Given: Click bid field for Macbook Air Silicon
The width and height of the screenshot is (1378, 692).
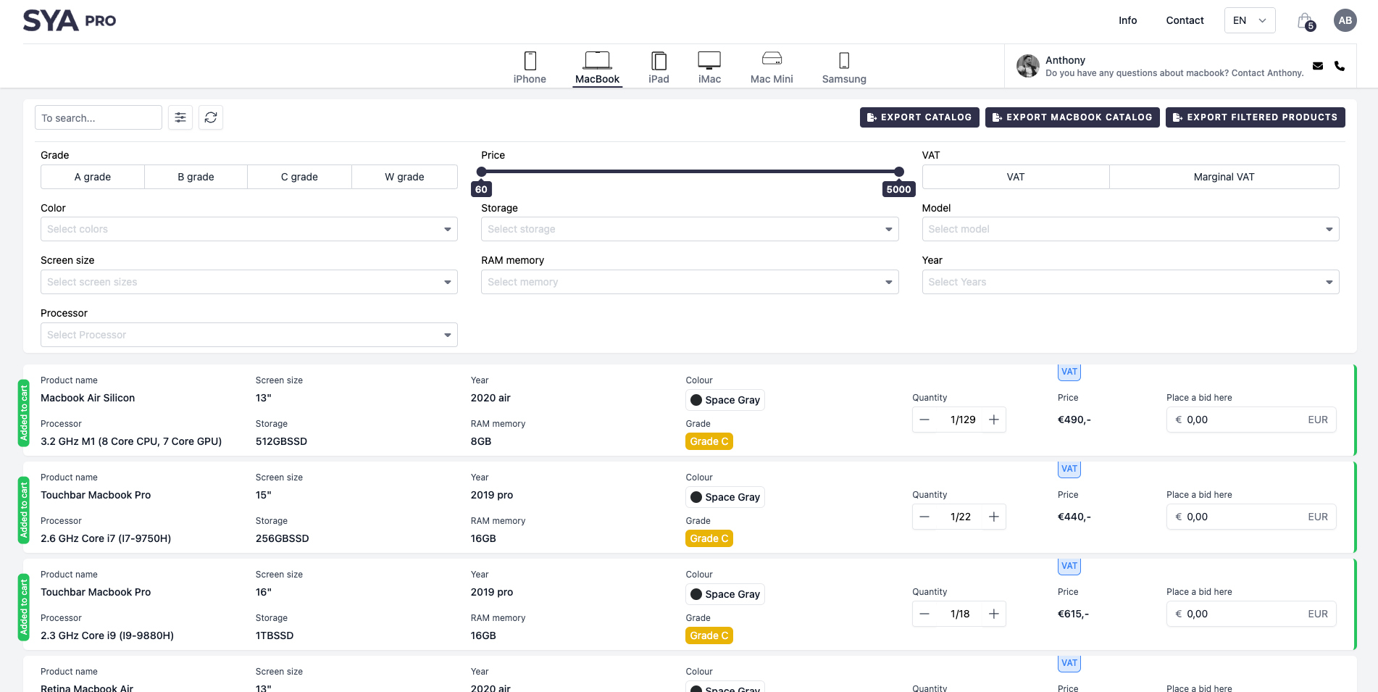Looking at the screenshot, I should click(1251, 420).
